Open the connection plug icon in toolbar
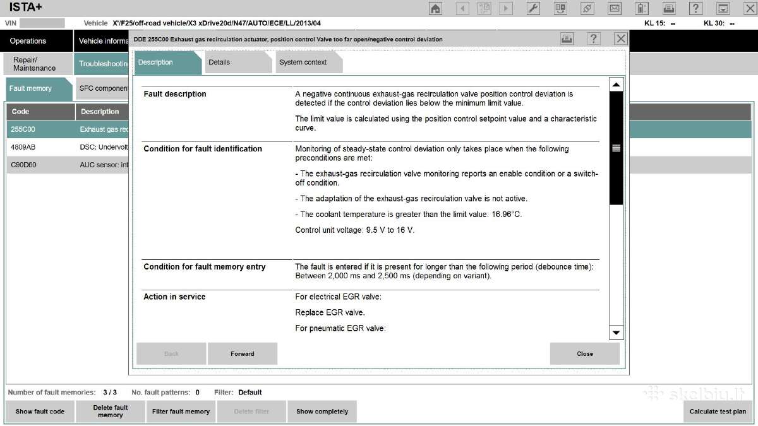Screen dimensions: 758x426 point(587,8)
